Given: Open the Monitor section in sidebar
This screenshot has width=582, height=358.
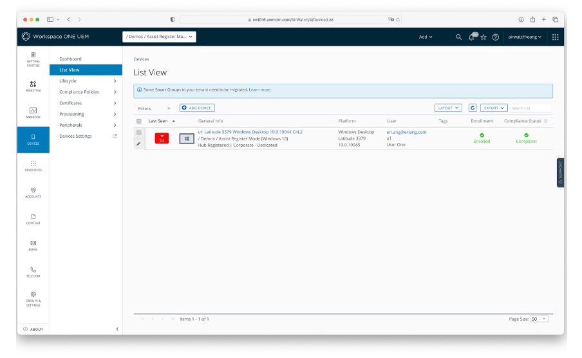Looking at the screenshot, I should click(33, 113).
